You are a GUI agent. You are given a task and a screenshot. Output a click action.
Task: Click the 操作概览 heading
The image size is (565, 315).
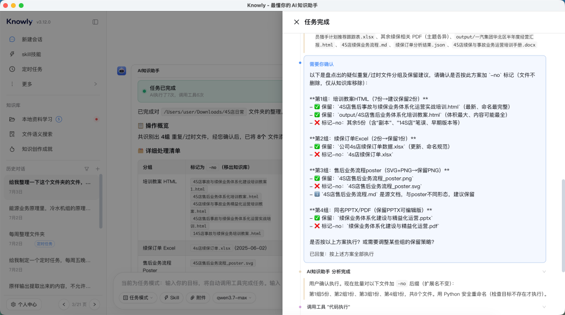157,126
